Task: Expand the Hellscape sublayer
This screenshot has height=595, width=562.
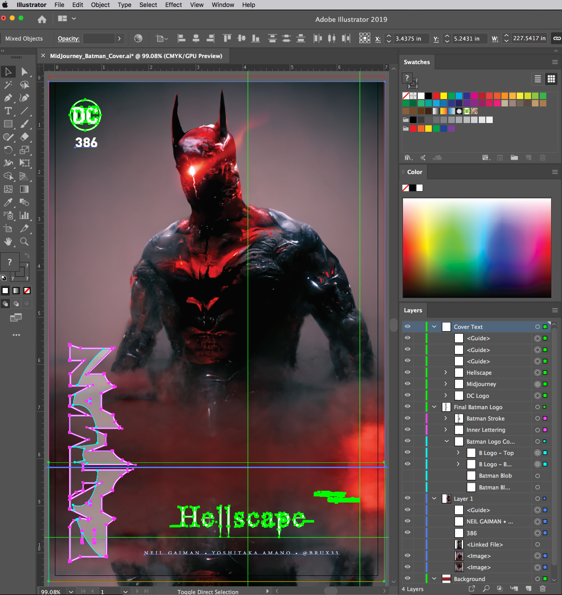Action: [446, 373]
